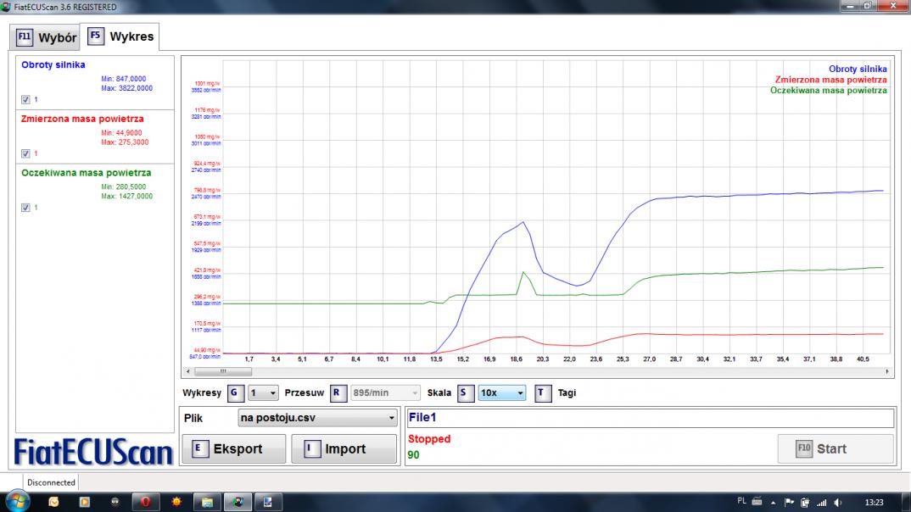The width and height of the screenshot is (911, 512).
Task: Click the Disconnected status bar entry
Action: click(51, 482)
